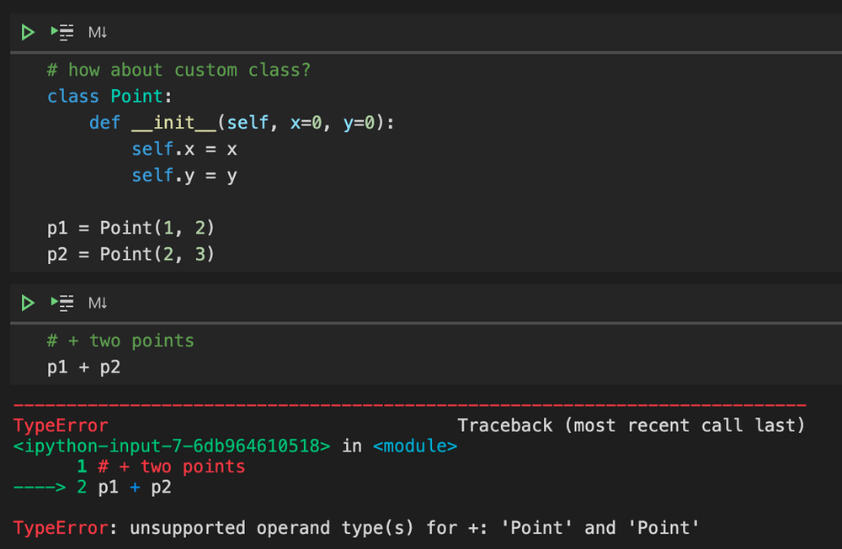Click run-by-line icon on Point class cell
Screen dimensions: 842x549
tap(62, 33)
